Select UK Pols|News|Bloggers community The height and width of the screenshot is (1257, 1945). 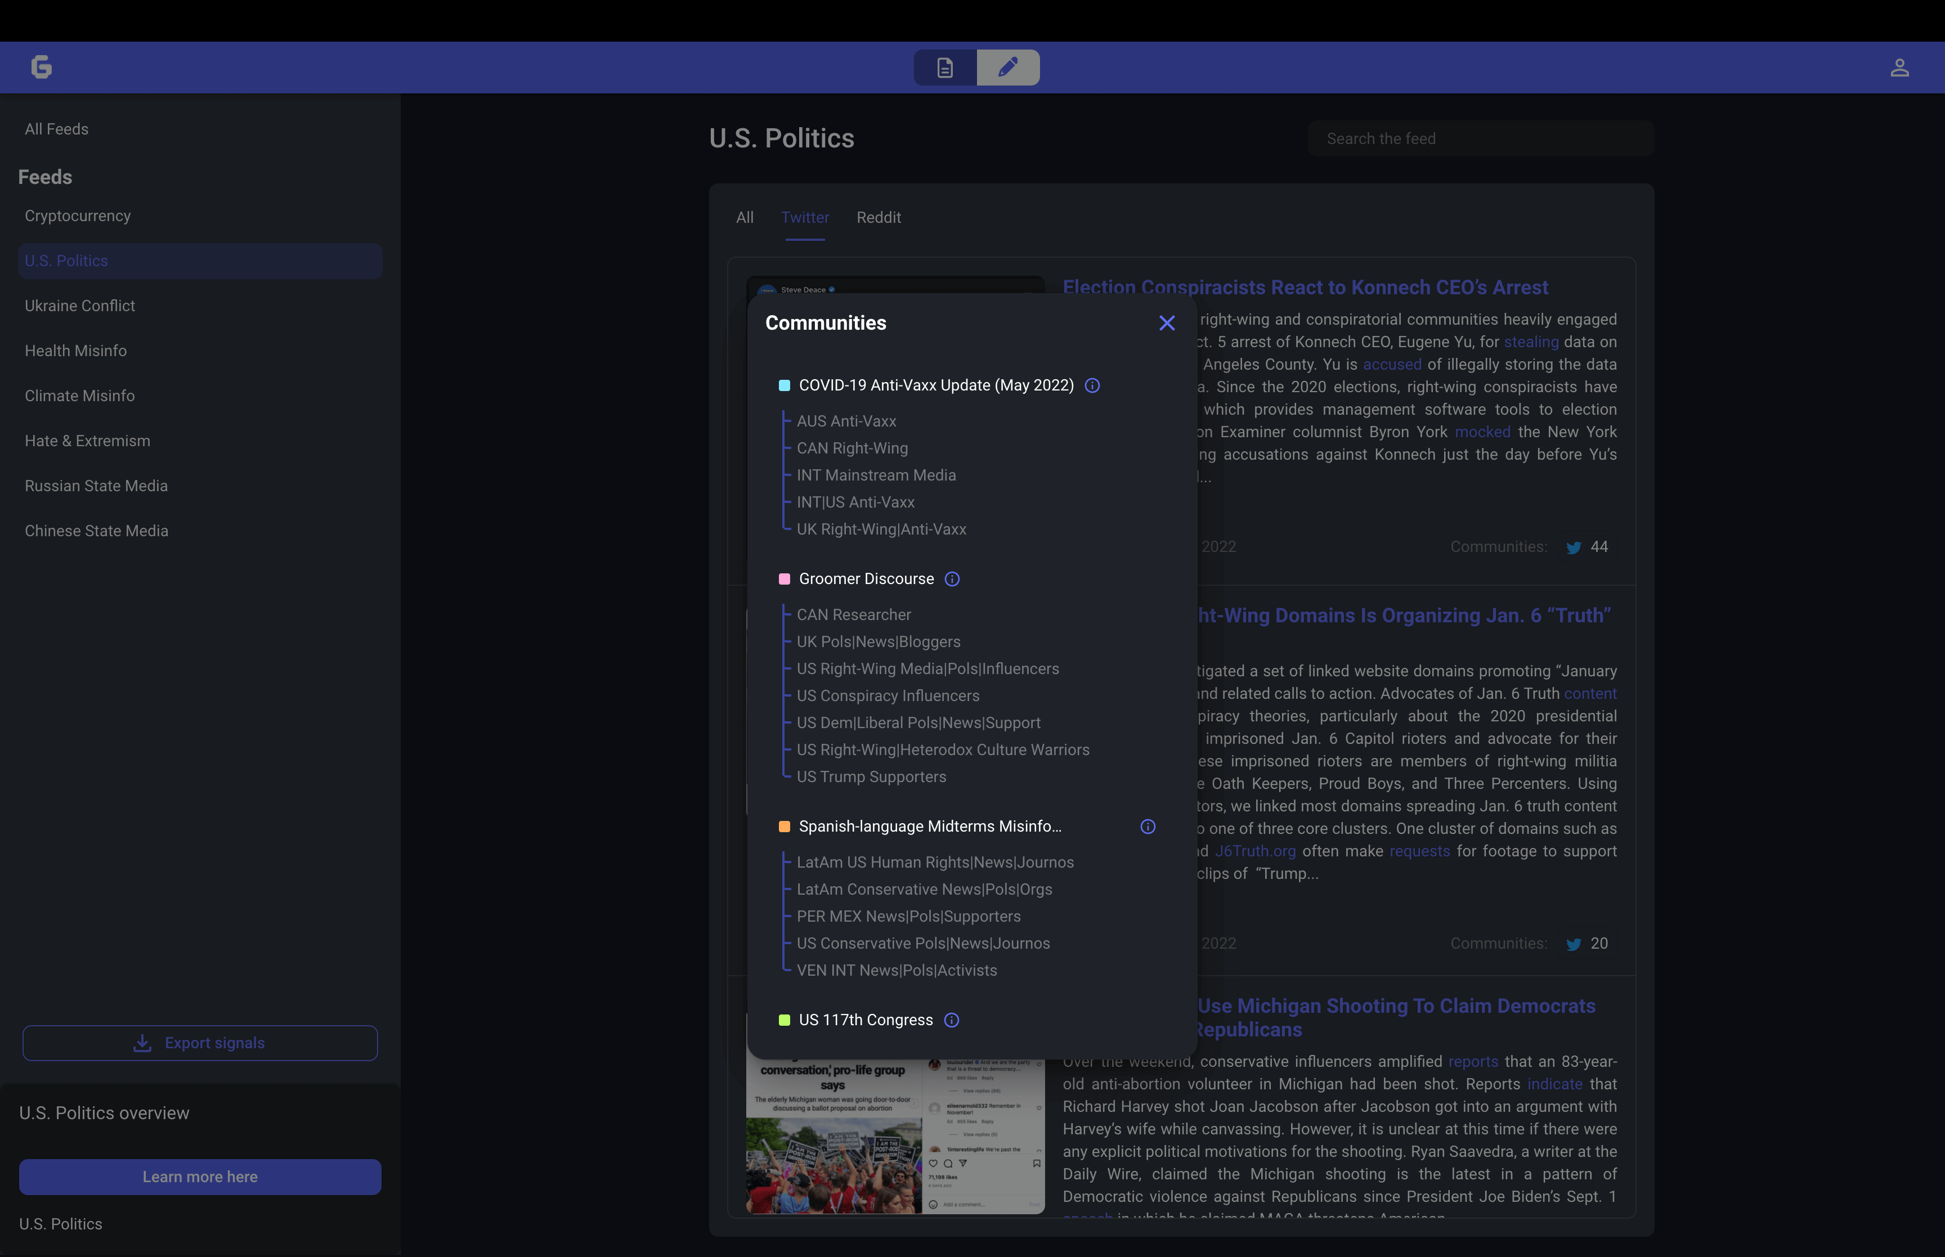tap(878, 641)
